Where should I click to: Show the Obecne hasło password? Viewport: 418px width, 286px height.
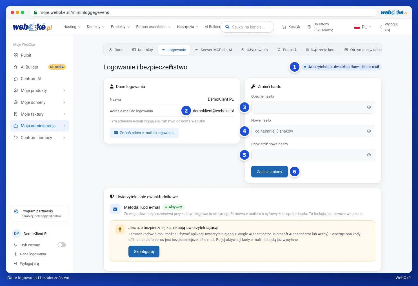click(369, 107)
